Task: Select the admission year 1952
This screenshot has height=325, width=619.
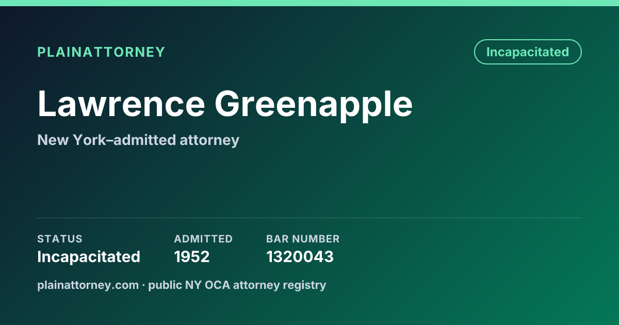Action: [x=192, y=257]
